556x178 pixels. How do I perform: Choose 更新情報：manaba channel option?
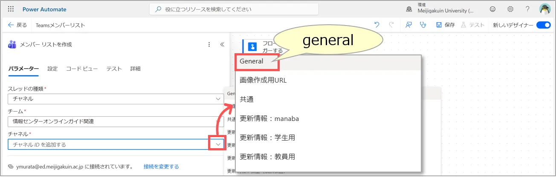(x=269, y=118)
